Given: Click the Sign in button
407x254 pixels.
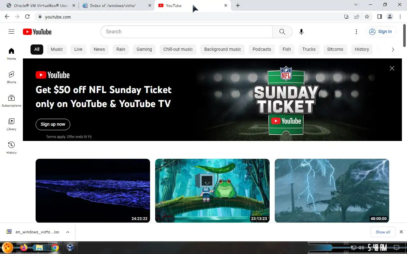Looking at the screenshot, I should [381, 31].
